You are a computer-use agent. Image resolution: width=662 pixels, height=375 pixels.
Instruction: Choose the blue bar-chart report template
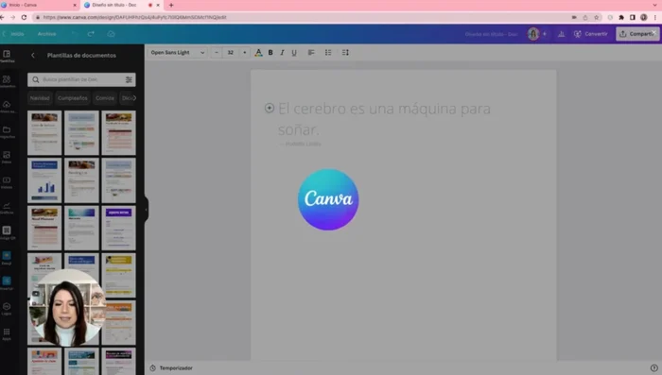[x=44, y=180]
